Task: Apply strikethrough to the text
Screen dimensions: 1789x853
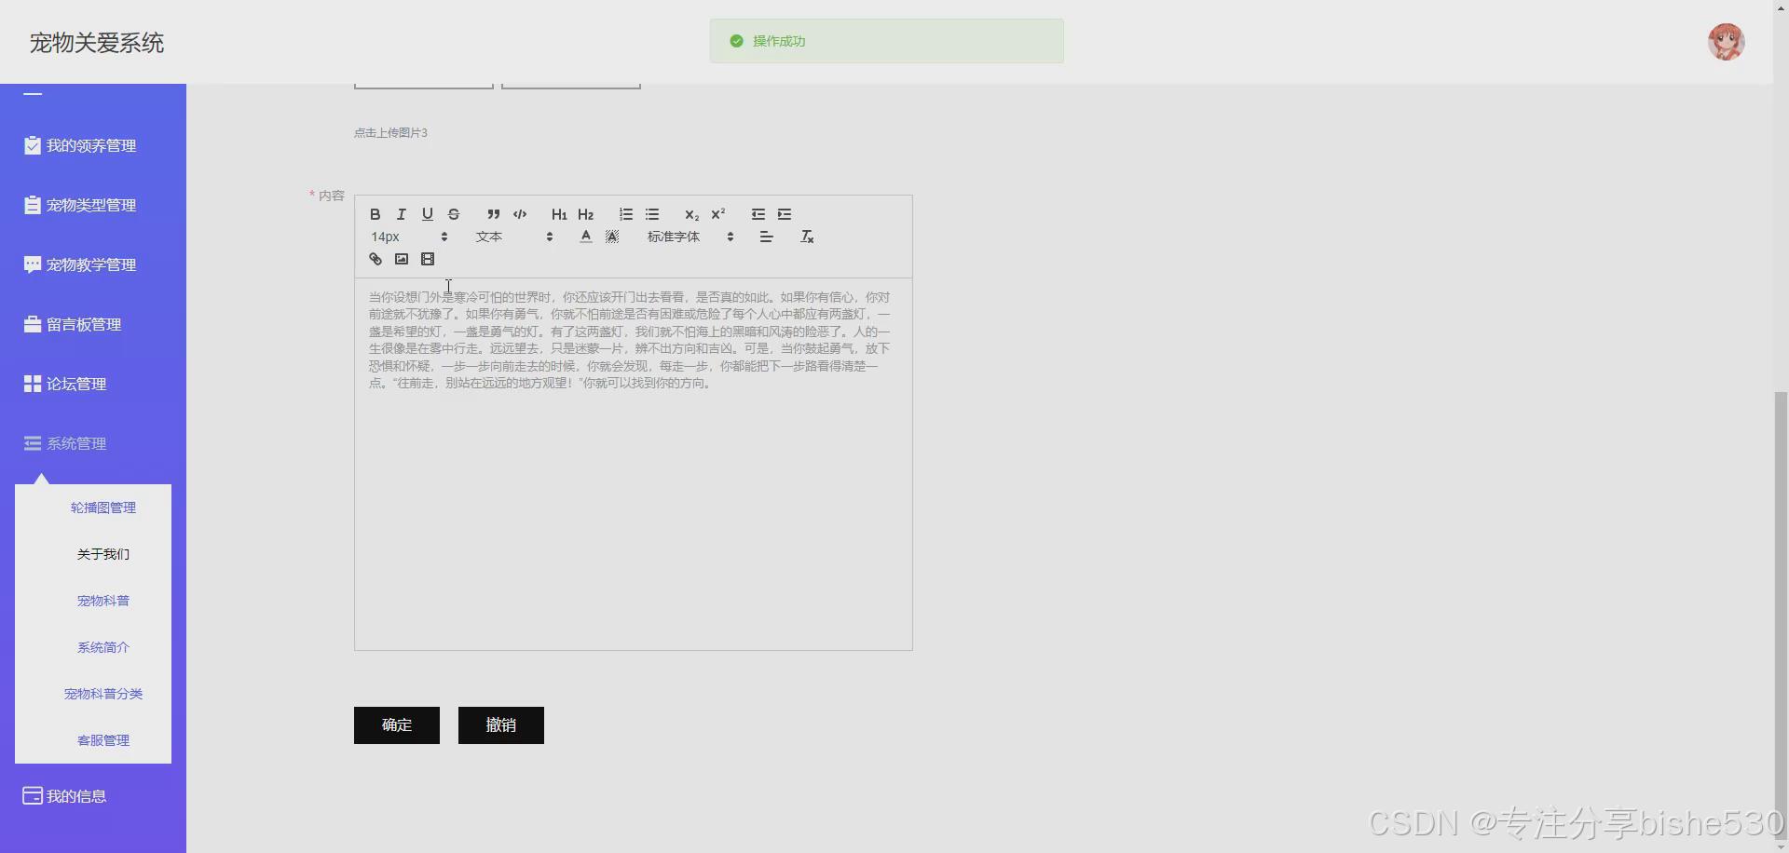Action: [453, 214]
